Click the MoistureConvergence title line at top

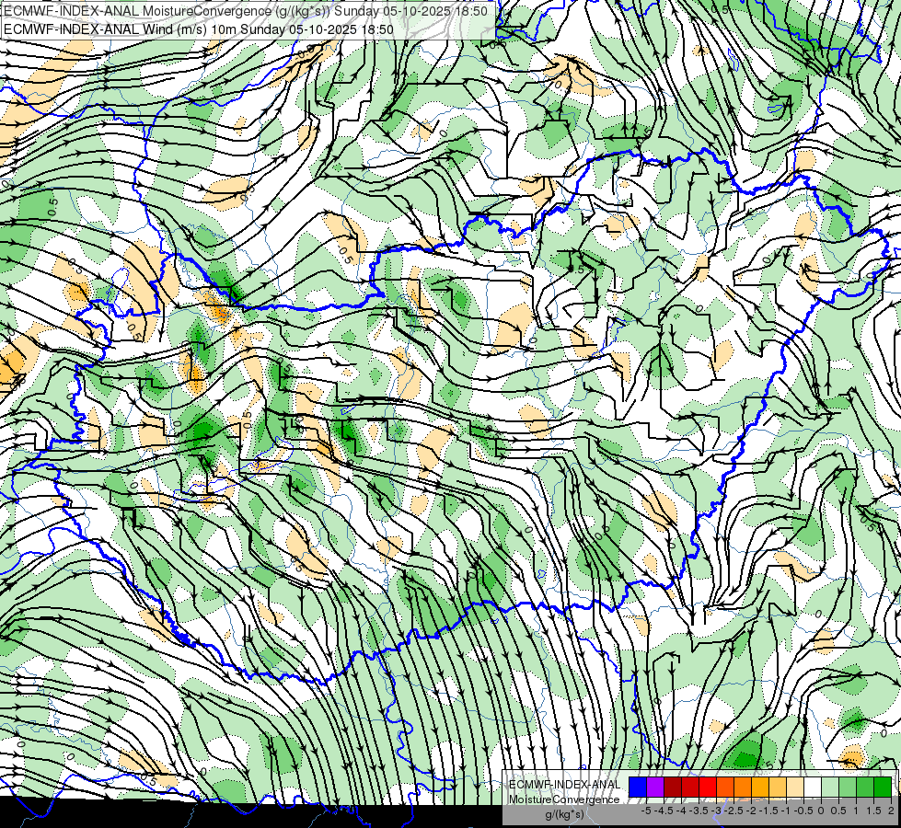pos(246,11)
